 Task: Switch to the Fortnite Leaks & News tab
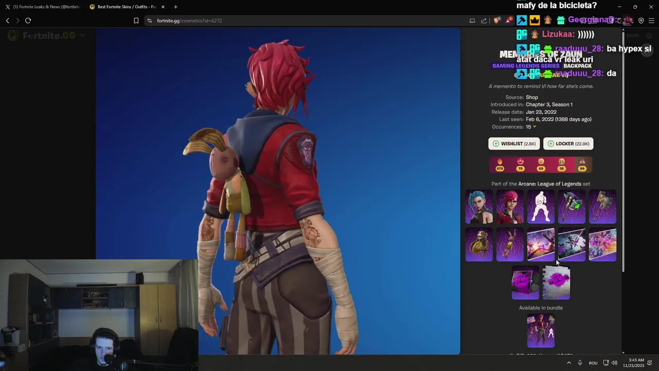42,7
